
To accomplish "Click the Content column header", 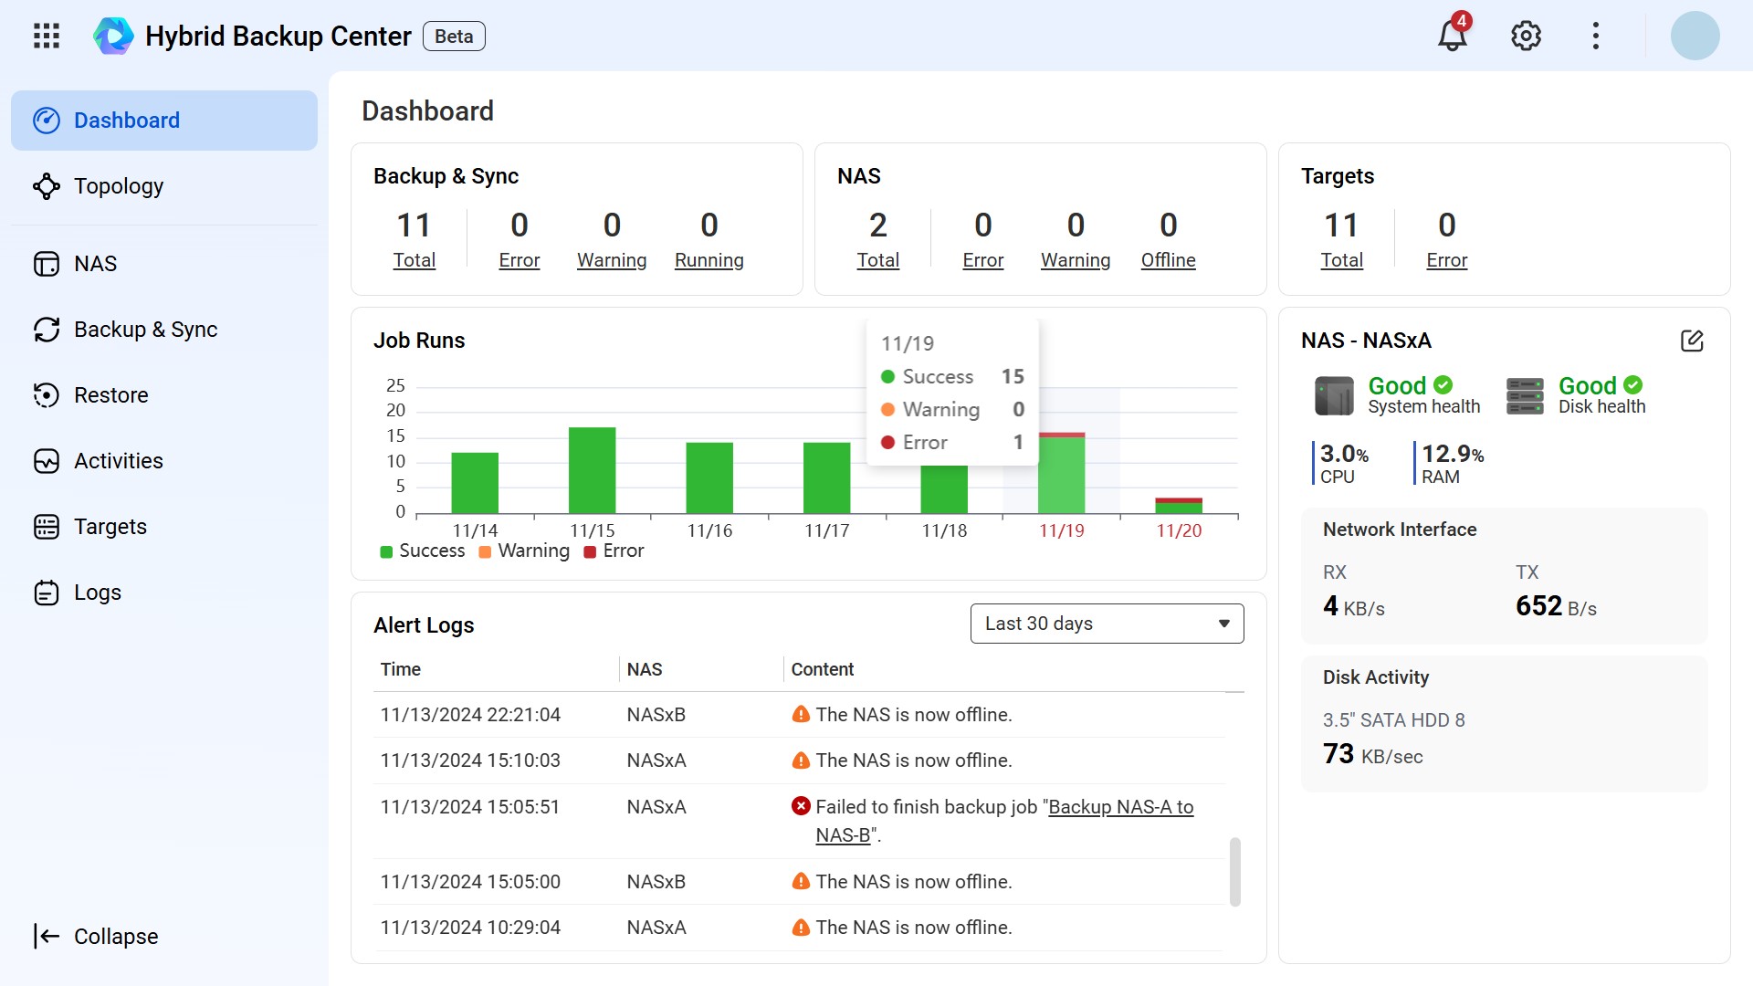I will click(x=822, y=669).
